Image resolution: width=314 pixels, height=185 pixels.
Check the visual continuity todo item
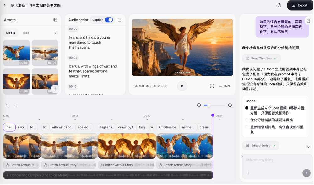point(247,120)
